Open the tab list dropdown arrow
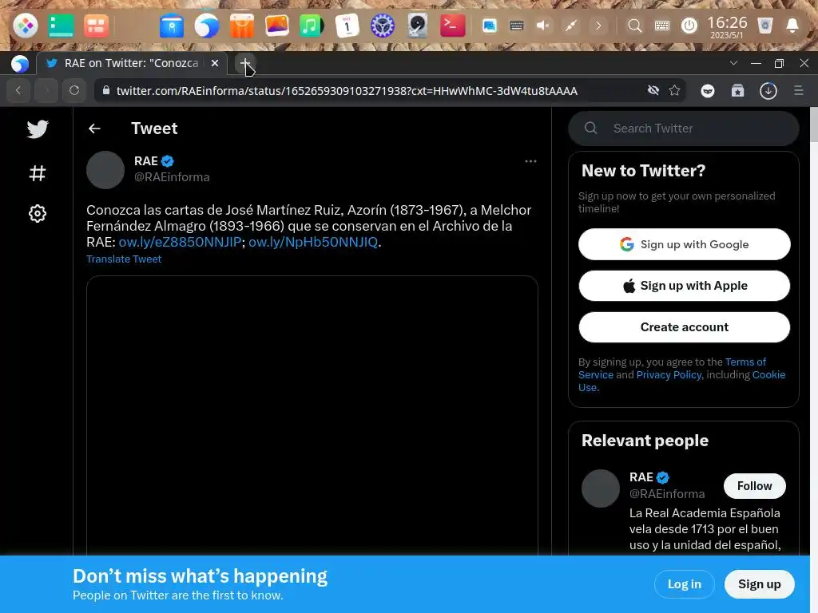This screenshot has height=613, width=818. click(733, 63)
